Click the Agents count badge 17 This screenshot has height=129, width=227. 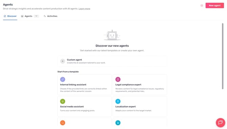36,16
